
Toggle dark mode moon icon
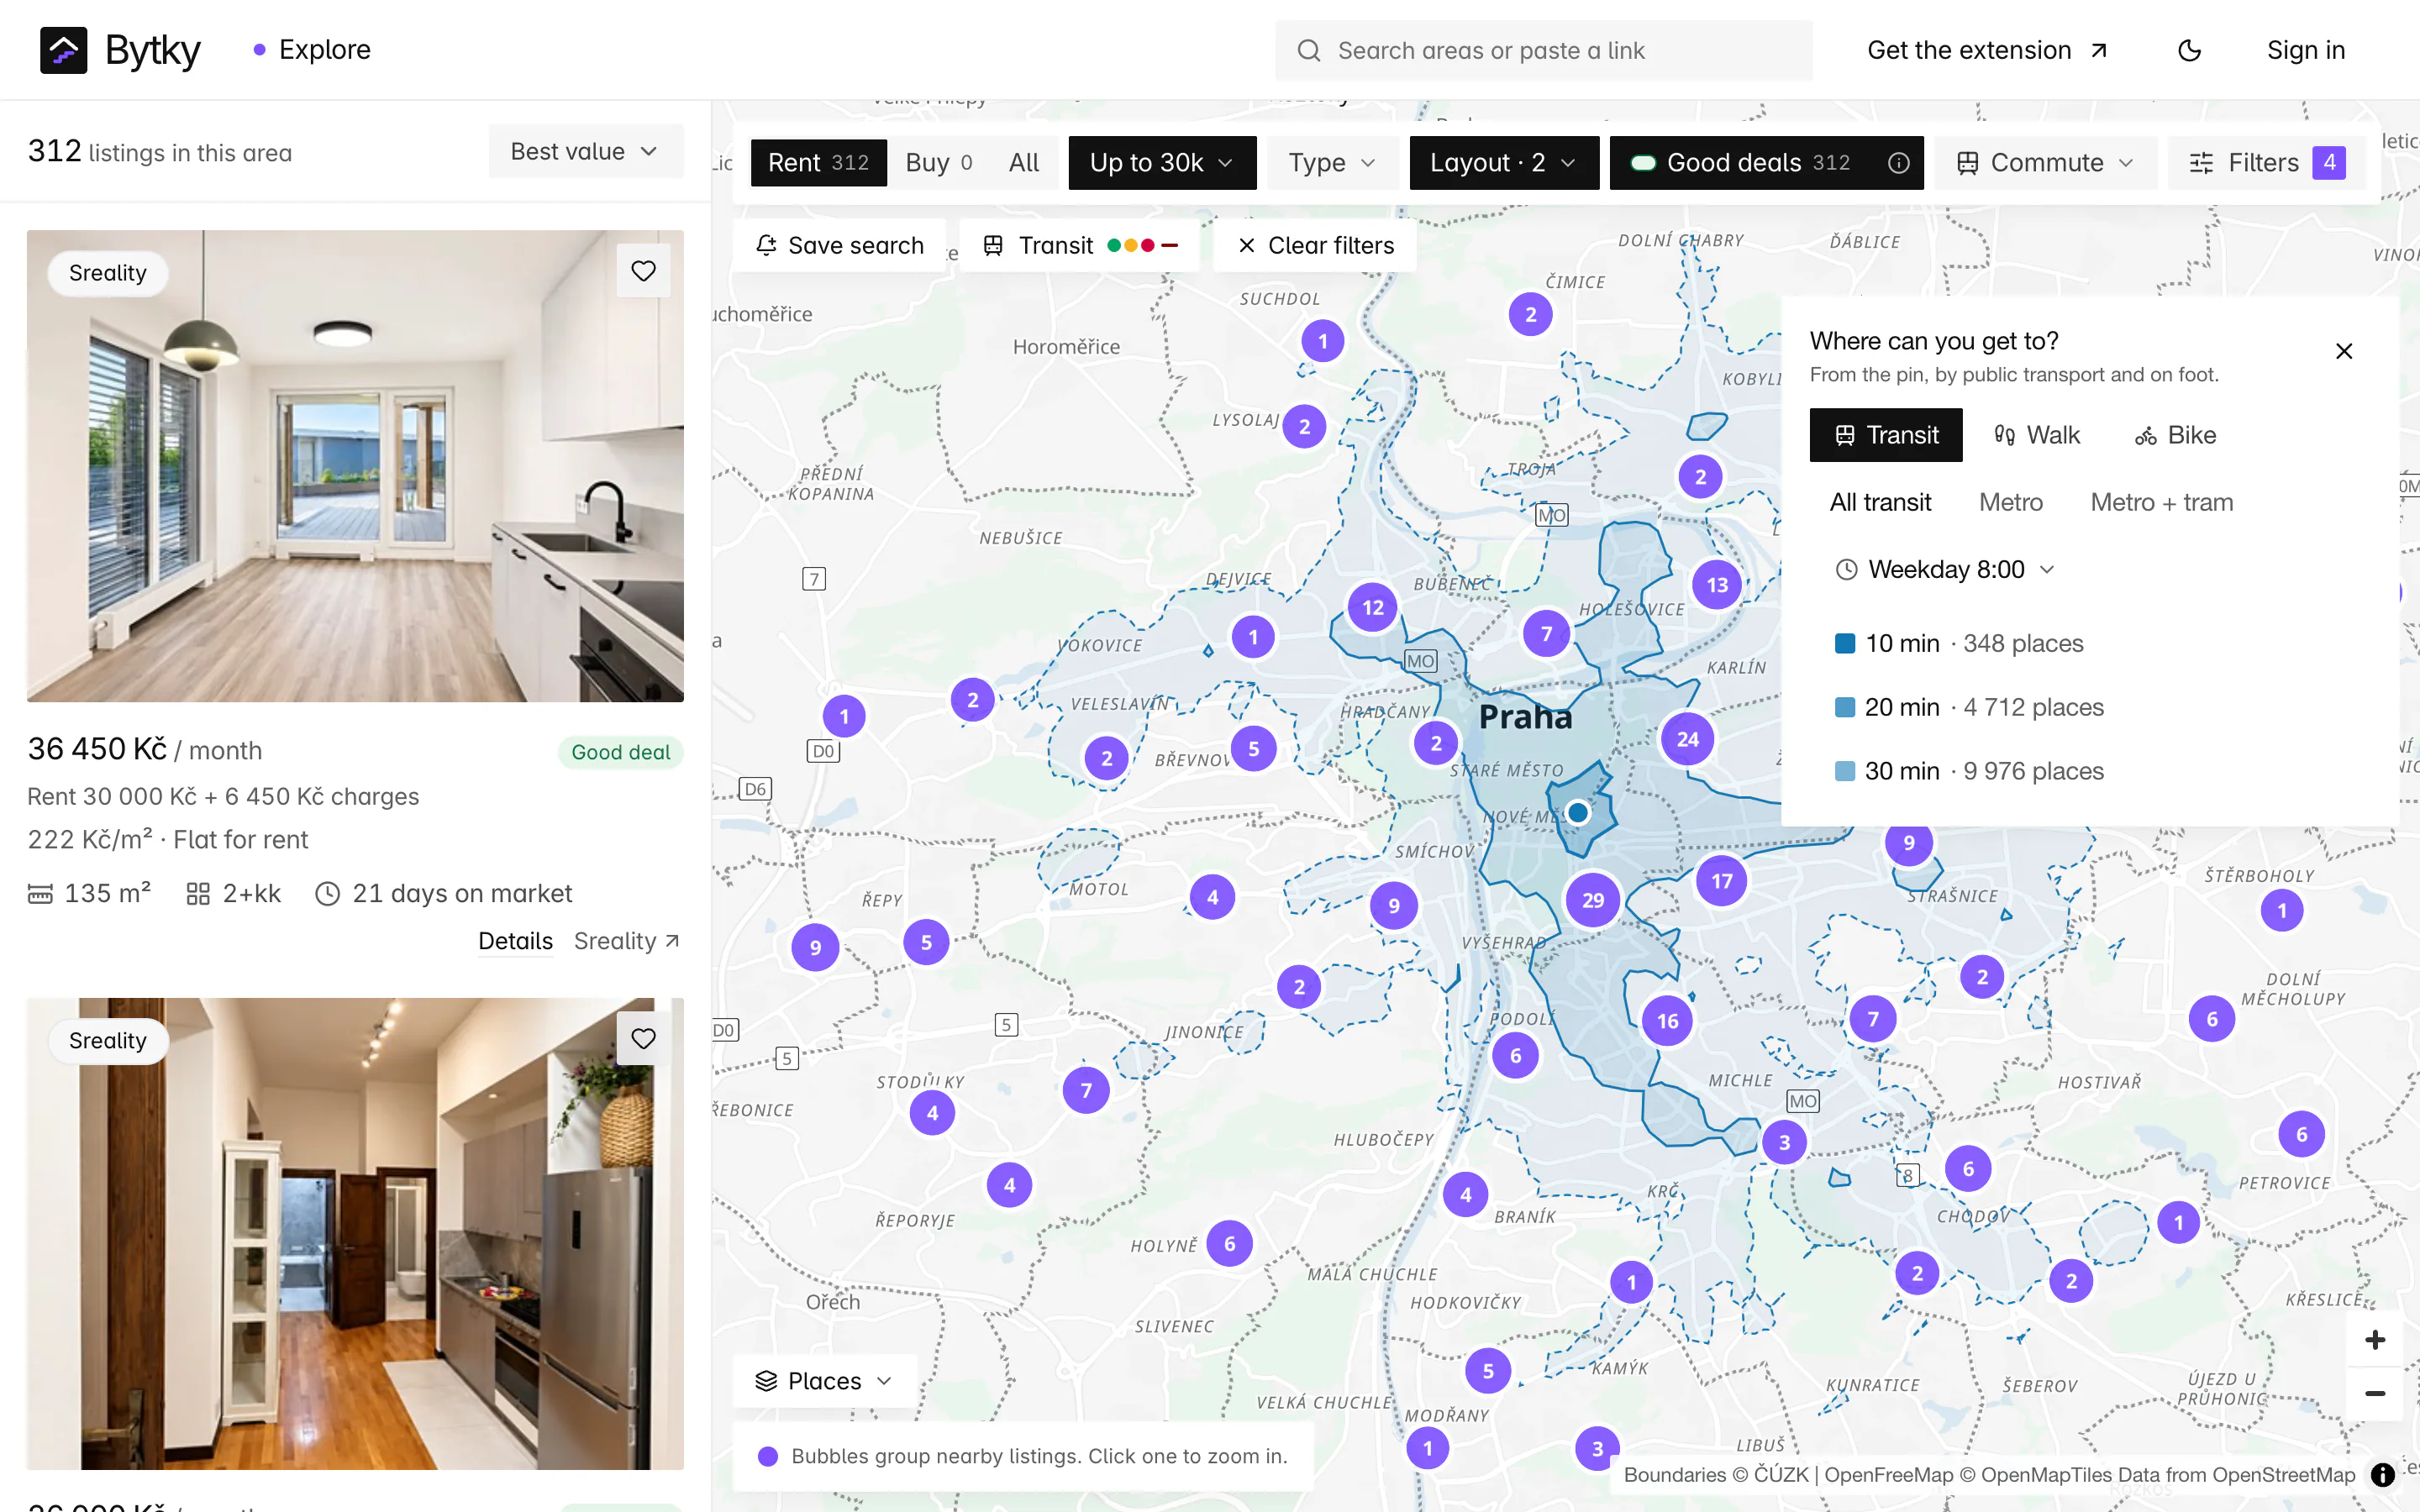coord(2189,50)
